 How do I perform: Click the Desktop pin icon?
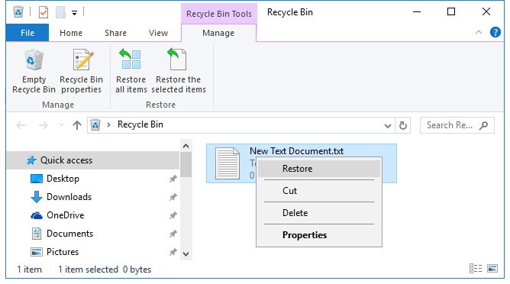click(x=173, y=179)
